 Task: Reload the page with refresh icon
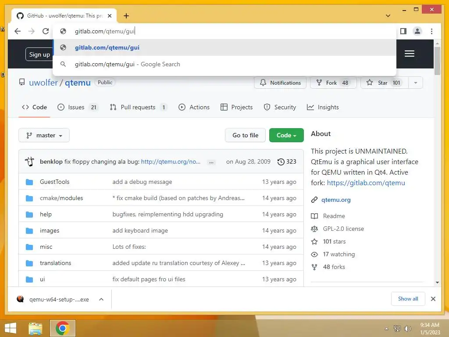pos(46,31)
